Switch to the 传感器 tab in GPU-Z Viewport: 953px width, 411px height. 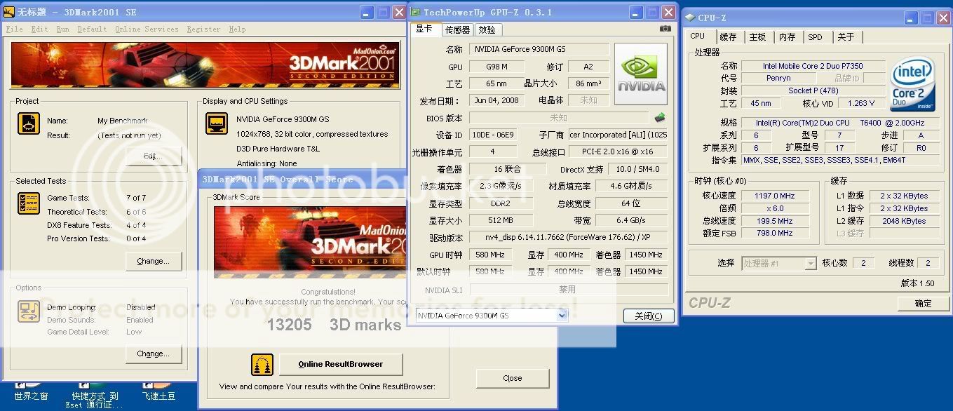457,29
